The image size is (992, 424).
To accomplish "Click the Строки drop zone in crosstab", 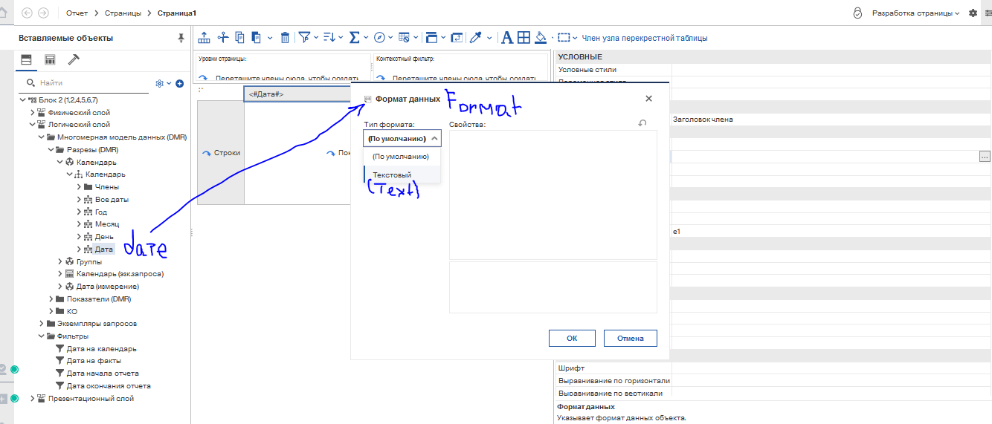I will [x=221, y=152].
